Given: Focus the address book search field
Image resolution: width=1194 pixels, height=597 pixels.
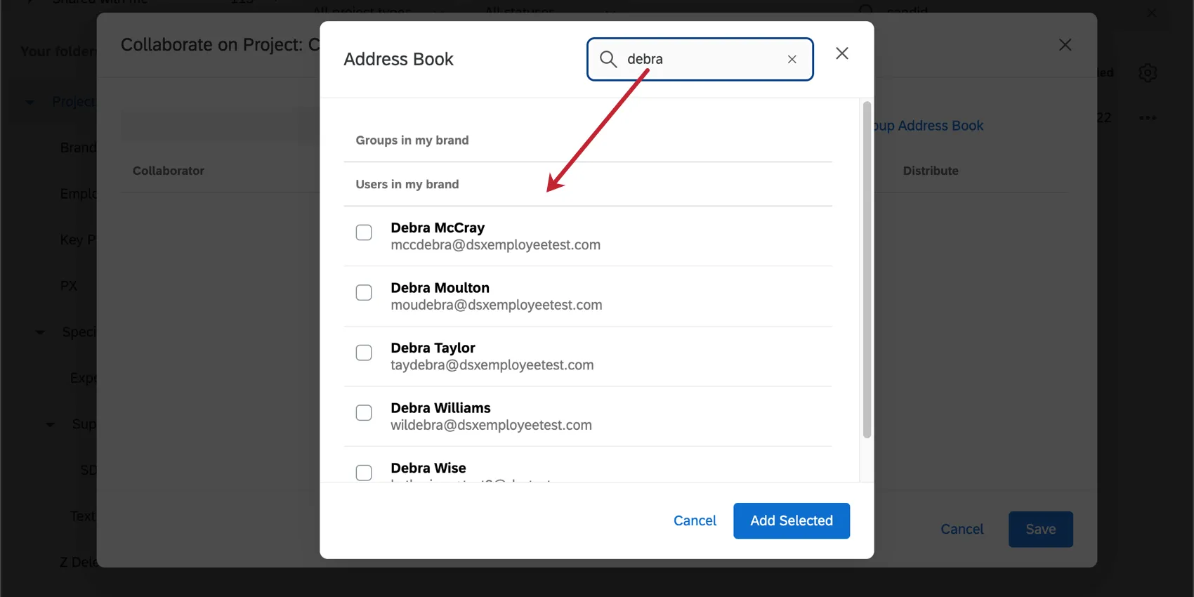Looking at the screenshot, I should (x=702, y=60).
